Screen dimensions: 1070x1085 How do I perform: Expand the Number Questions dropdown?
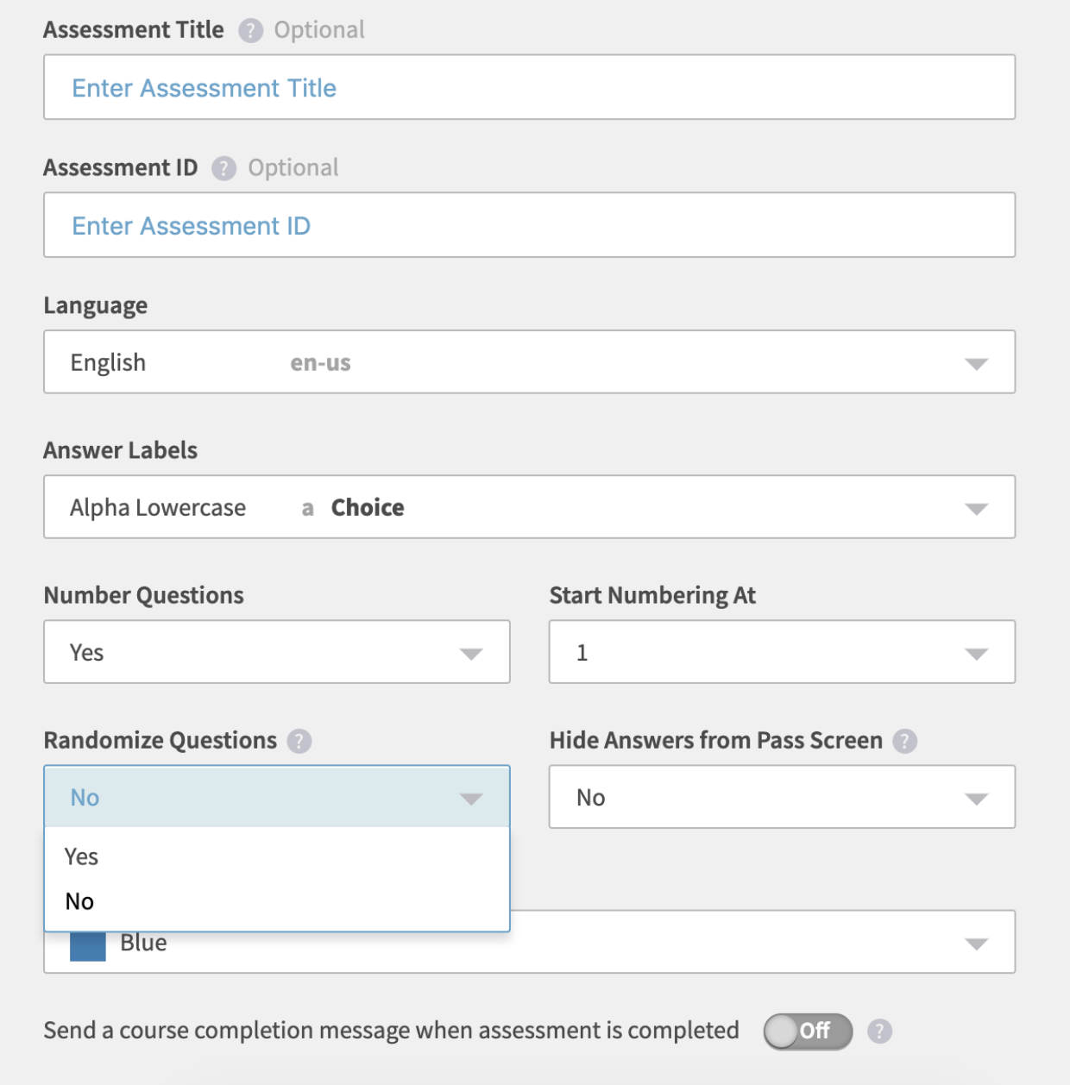click(x=277, y=652)
